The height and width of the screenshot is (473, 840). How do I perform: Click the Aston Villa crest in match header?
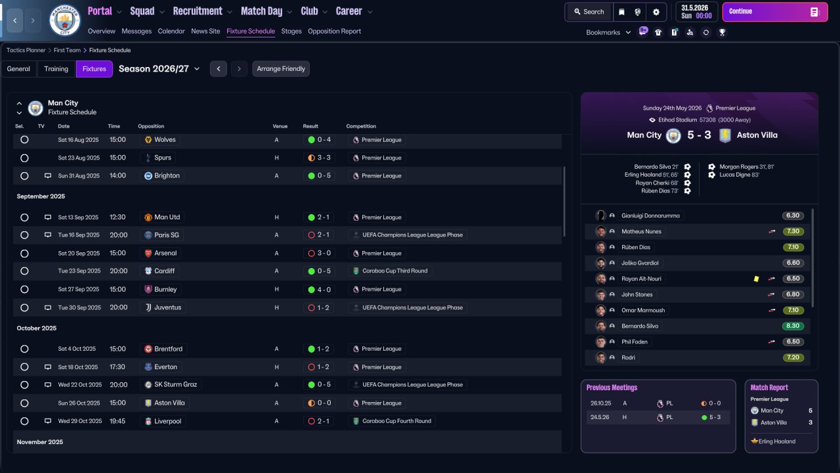(724, 135)
